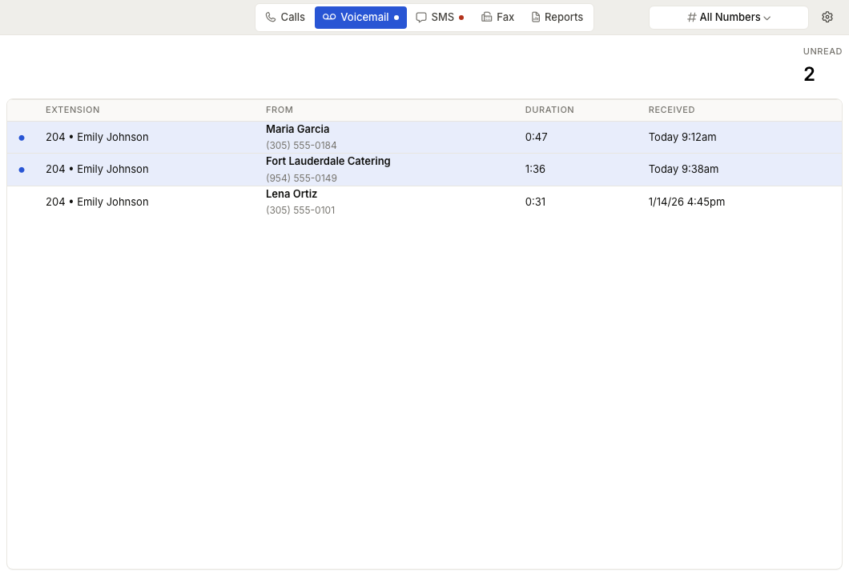Select the Voicemail tab
Viewport: 849px width, 576px height.
pos(360,18)
